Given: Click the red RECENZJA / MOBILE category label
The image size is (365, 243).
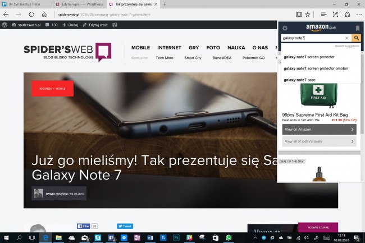Looking at the screenshot, I should (52, 89).
